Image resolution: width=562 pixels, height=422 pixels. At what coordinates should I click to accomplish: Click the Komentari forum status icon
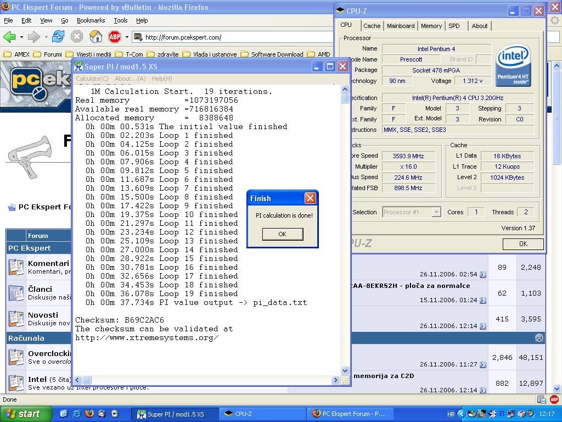click(x=16, y=268)
